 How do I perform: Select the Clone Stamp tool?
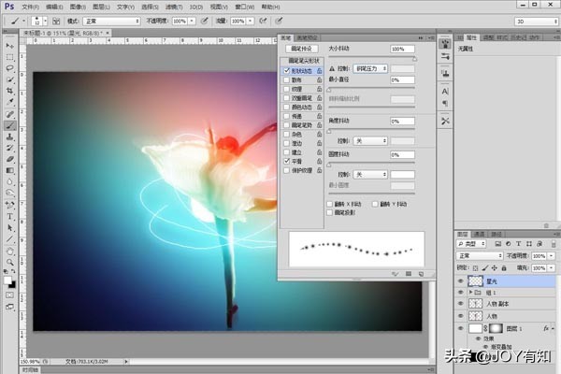point(9,137)
